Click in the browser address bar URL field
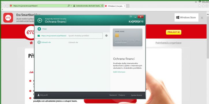 [x=40, y=6]
